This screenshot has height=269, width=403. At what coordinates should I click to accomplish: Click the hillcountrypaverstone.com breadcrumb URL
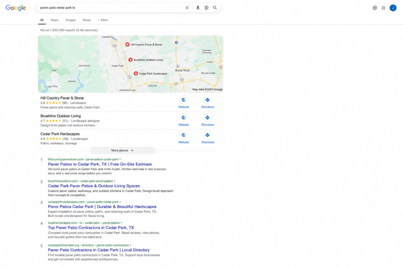pos(83,160)
